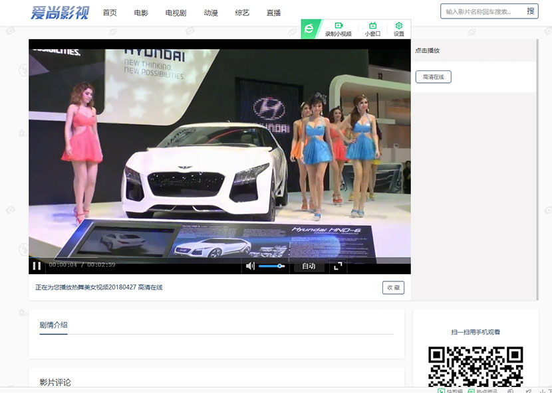Open the 综艺 variety shows section
The height and width of the screenshot is (393, 552).
[242, 13]
